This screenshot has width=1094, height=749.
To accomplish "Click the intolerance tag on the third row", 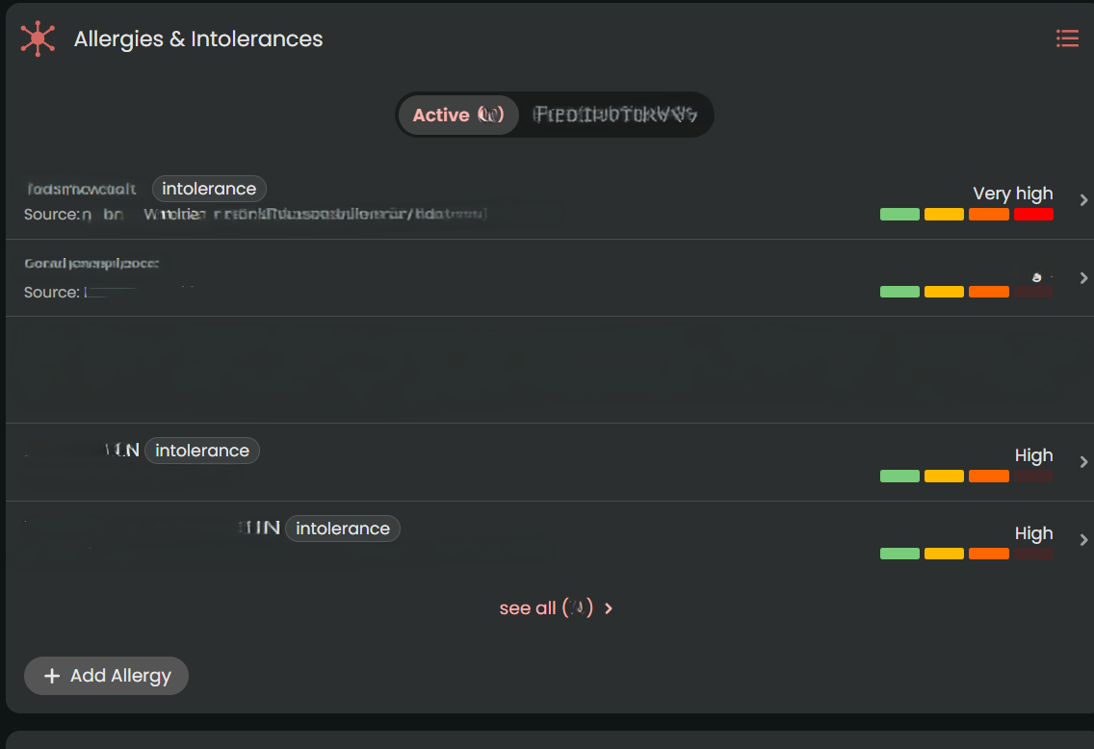I will (202, 451).
